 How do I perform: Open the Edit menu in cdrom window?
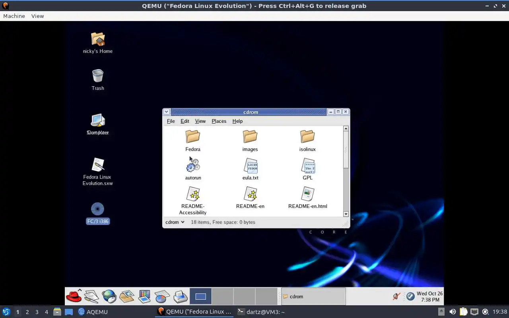click(x=185, y=121)
